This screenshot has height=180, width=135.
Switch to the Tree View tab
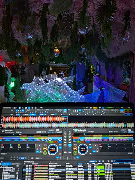pyautogui.click(x=7, y=164)
